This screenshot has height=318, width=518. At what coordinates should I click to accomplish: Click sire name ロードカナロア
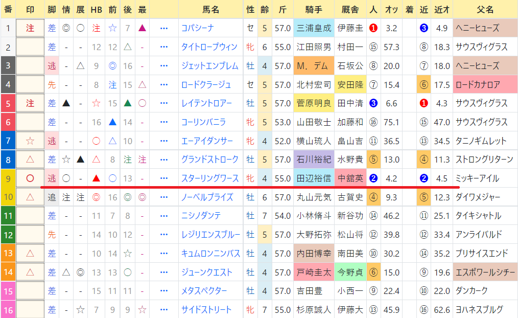point(478,85)
